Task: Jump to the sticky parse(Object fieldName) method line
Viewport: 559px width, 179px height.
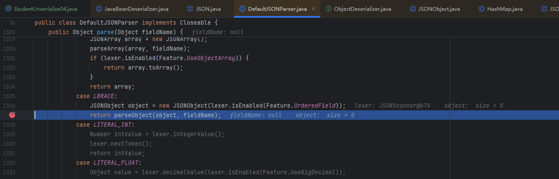Action: 116,32
